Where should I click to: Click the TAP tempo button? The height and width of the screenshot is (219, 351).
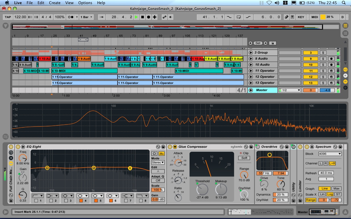coord(8,17)
